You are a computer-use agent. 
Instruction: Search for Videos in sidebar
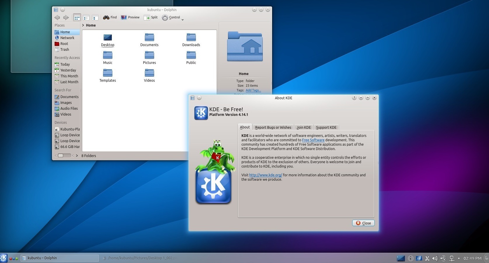(67, 114)
